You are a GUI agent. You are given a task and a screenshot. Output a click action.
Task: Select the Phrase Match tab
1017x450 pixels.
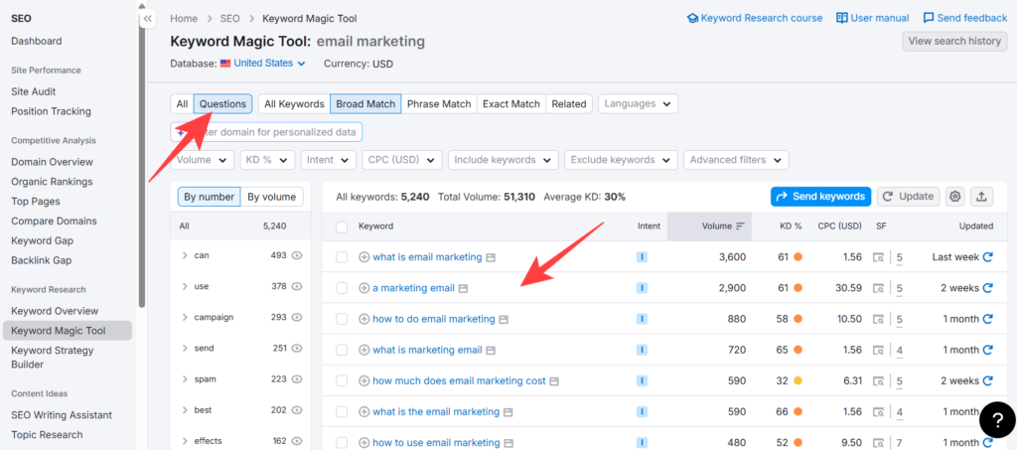pos(439,103)
